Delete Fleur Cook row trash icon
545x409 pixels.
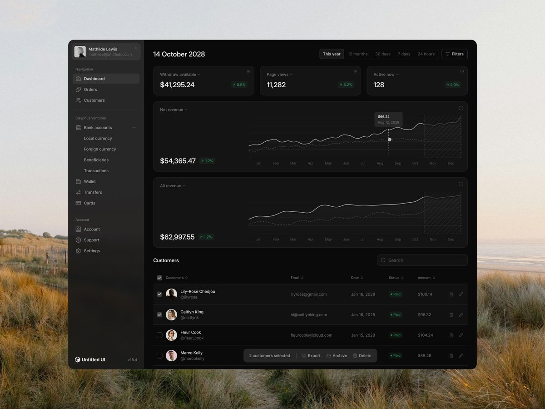(451, 335)
